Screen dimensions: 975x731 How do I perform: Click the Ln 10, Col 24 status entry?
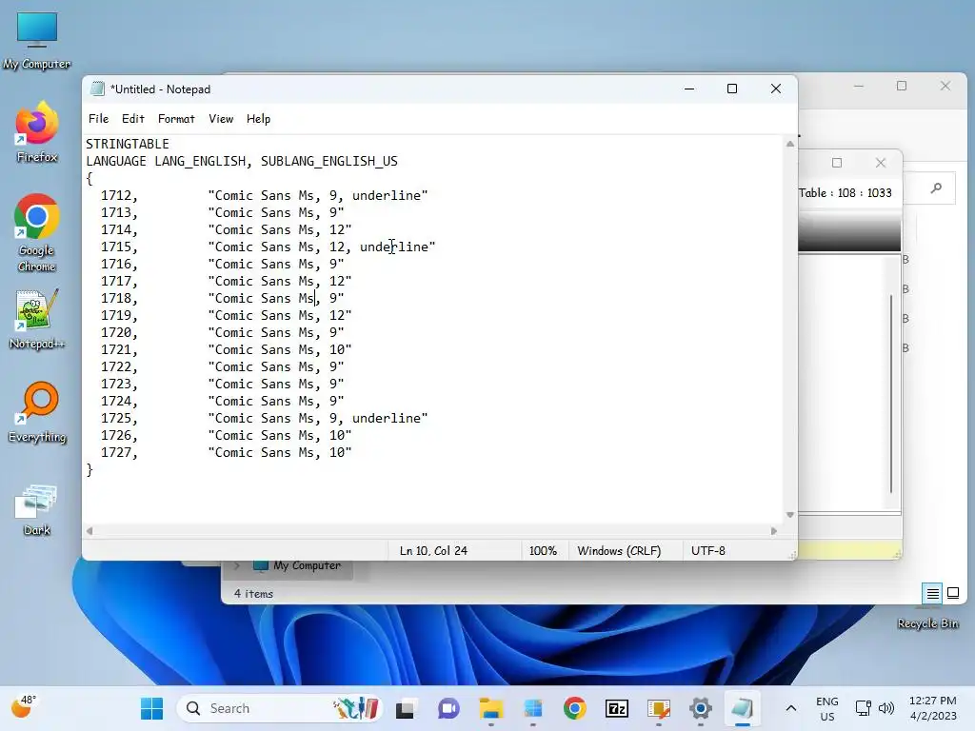(x=433, y=551)
